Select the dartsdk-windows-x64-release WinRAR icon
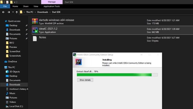This screenshot has width=193, height=109. click(x=35, y=21)
